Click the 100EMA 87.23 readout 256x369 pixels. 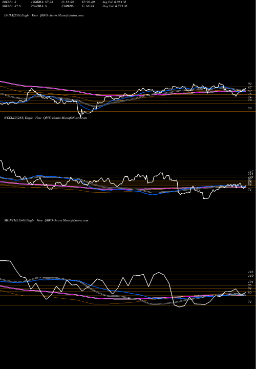[42, 2]
